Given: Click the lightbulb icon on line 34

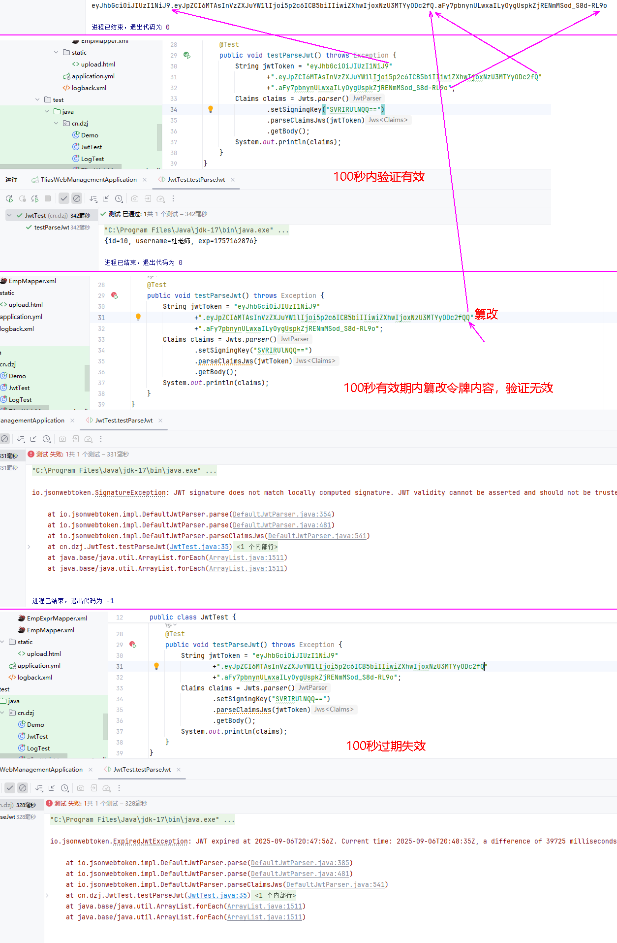Looking at the screenshot, I should (211, 109).
